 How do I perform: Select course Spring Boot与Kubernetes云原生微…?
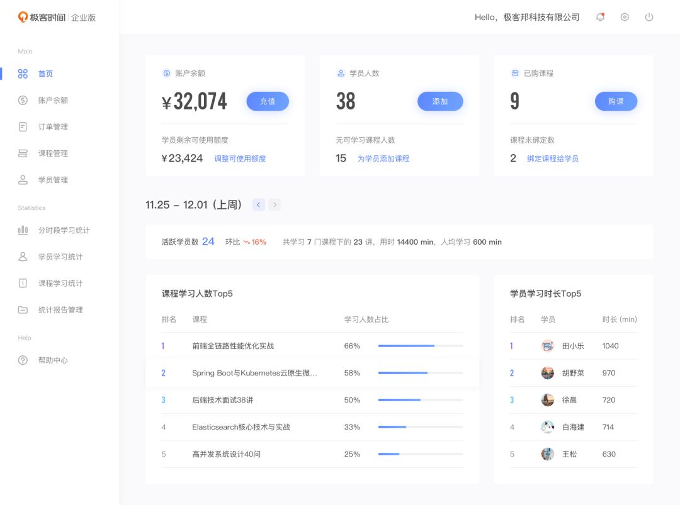pos(254,373)
